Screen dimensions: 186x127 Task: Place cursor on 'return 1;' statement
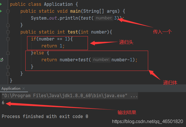pyautogui.click(x=53, y=46)
